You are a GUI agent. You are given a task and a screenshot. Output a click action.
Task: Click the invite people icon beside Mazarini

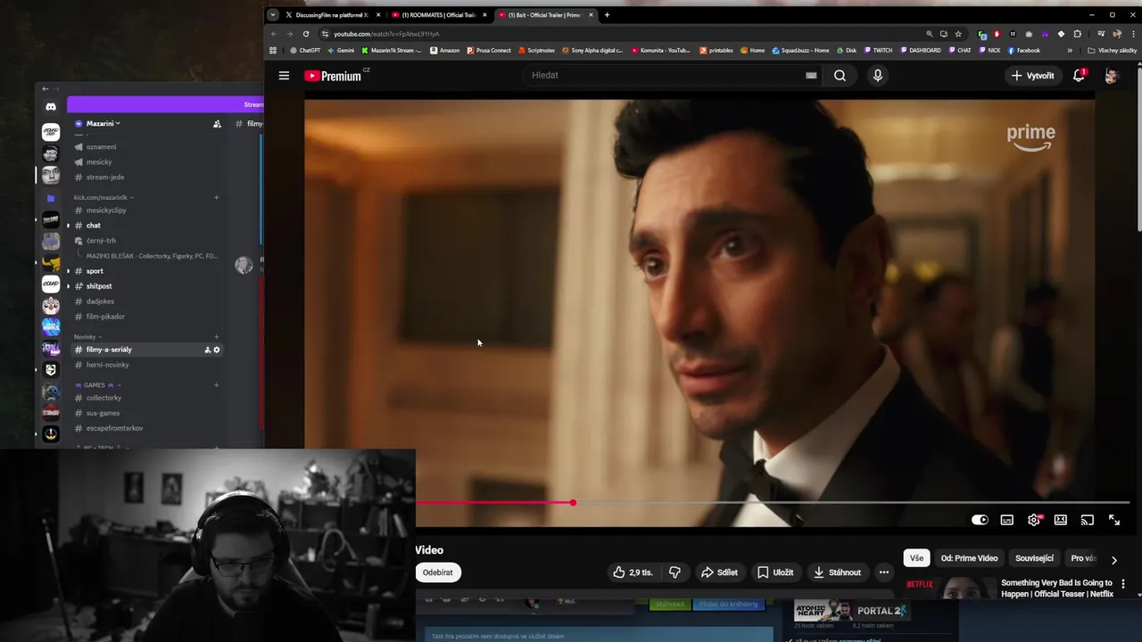217,124
